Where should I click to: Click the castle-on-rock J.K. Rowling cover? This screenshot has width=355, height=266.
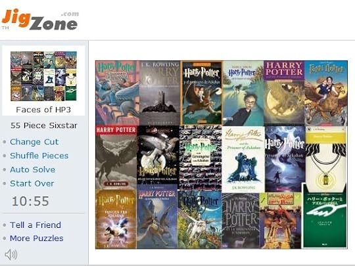pyautogui.click(x=160, y=93)
